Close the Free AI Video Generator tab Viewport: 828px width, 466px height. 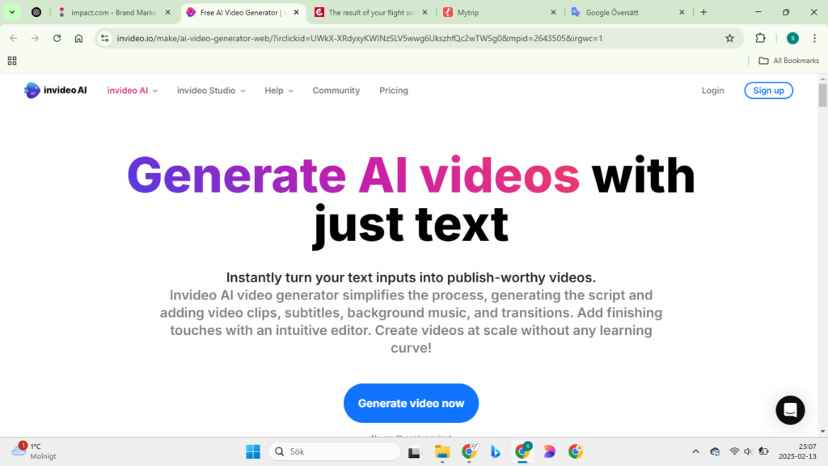pyautogui.click(x=296, y=12)
